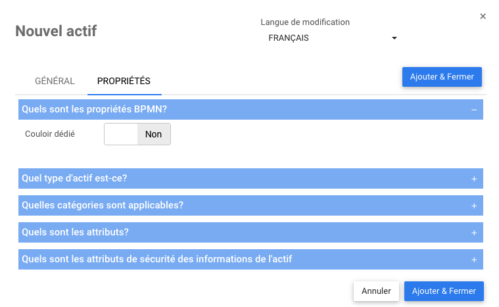Viewport: 499px width, 307px height.
Task: Switch to the GÉNÉRAL tab
Action: tap(55, 82)
